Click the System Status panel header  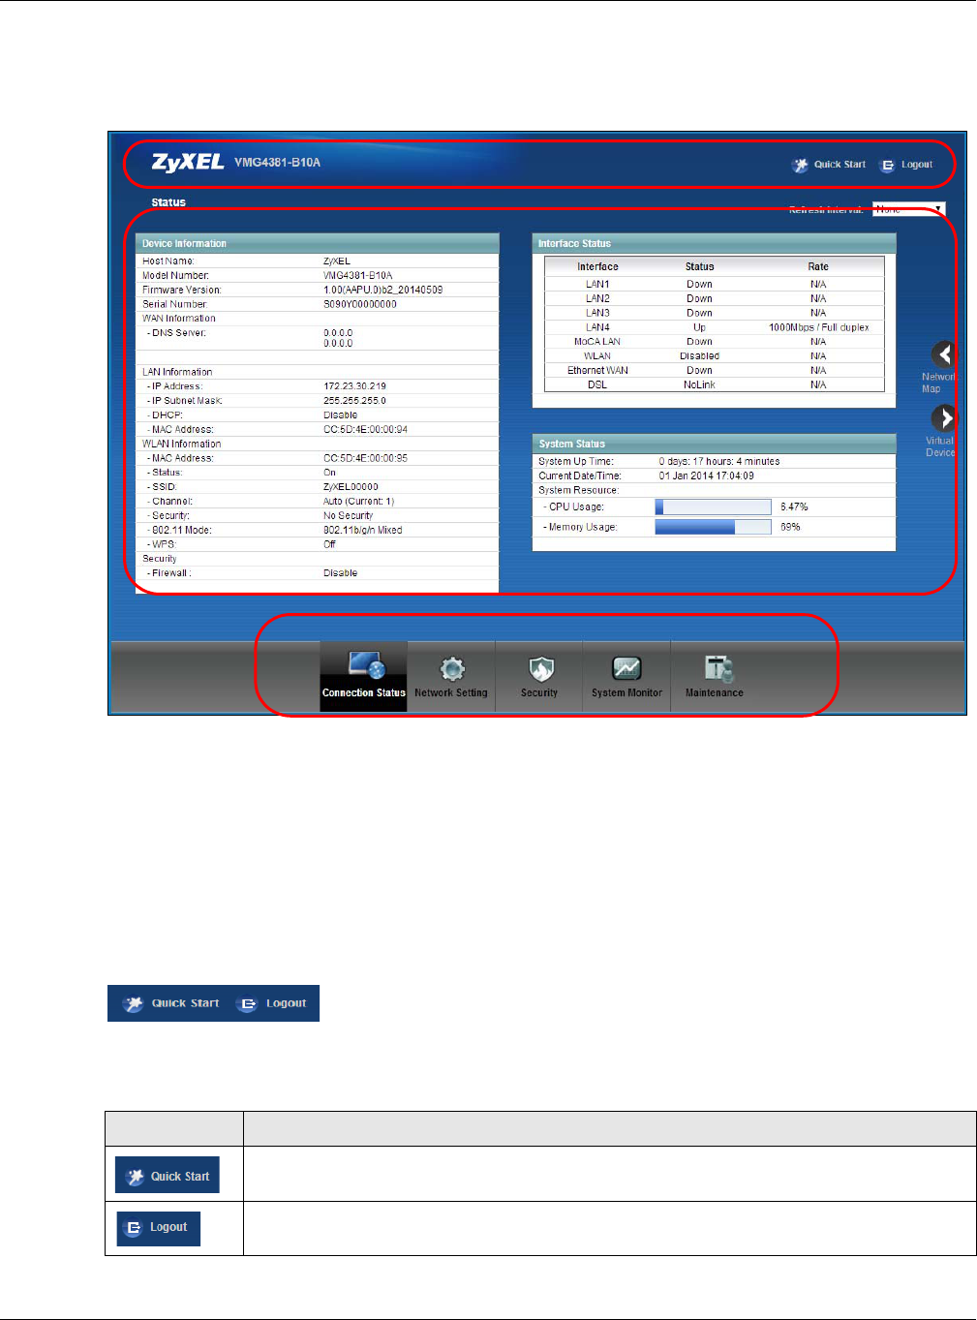coord(714,444)
